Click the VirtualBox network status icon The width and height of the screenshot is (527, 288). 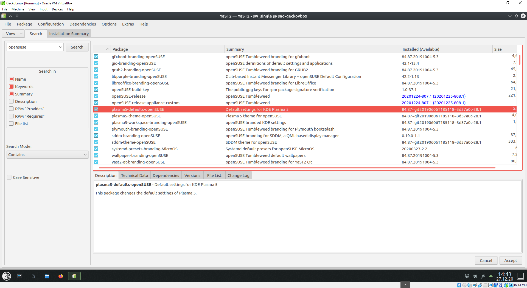(x=475, y=285)
